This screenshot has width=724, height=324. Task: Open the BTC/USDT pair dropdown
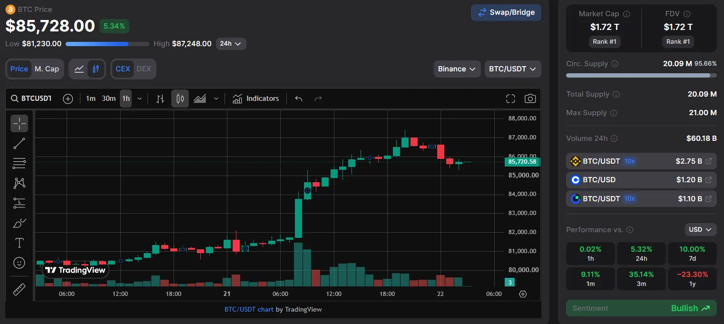tap(512, 69)
